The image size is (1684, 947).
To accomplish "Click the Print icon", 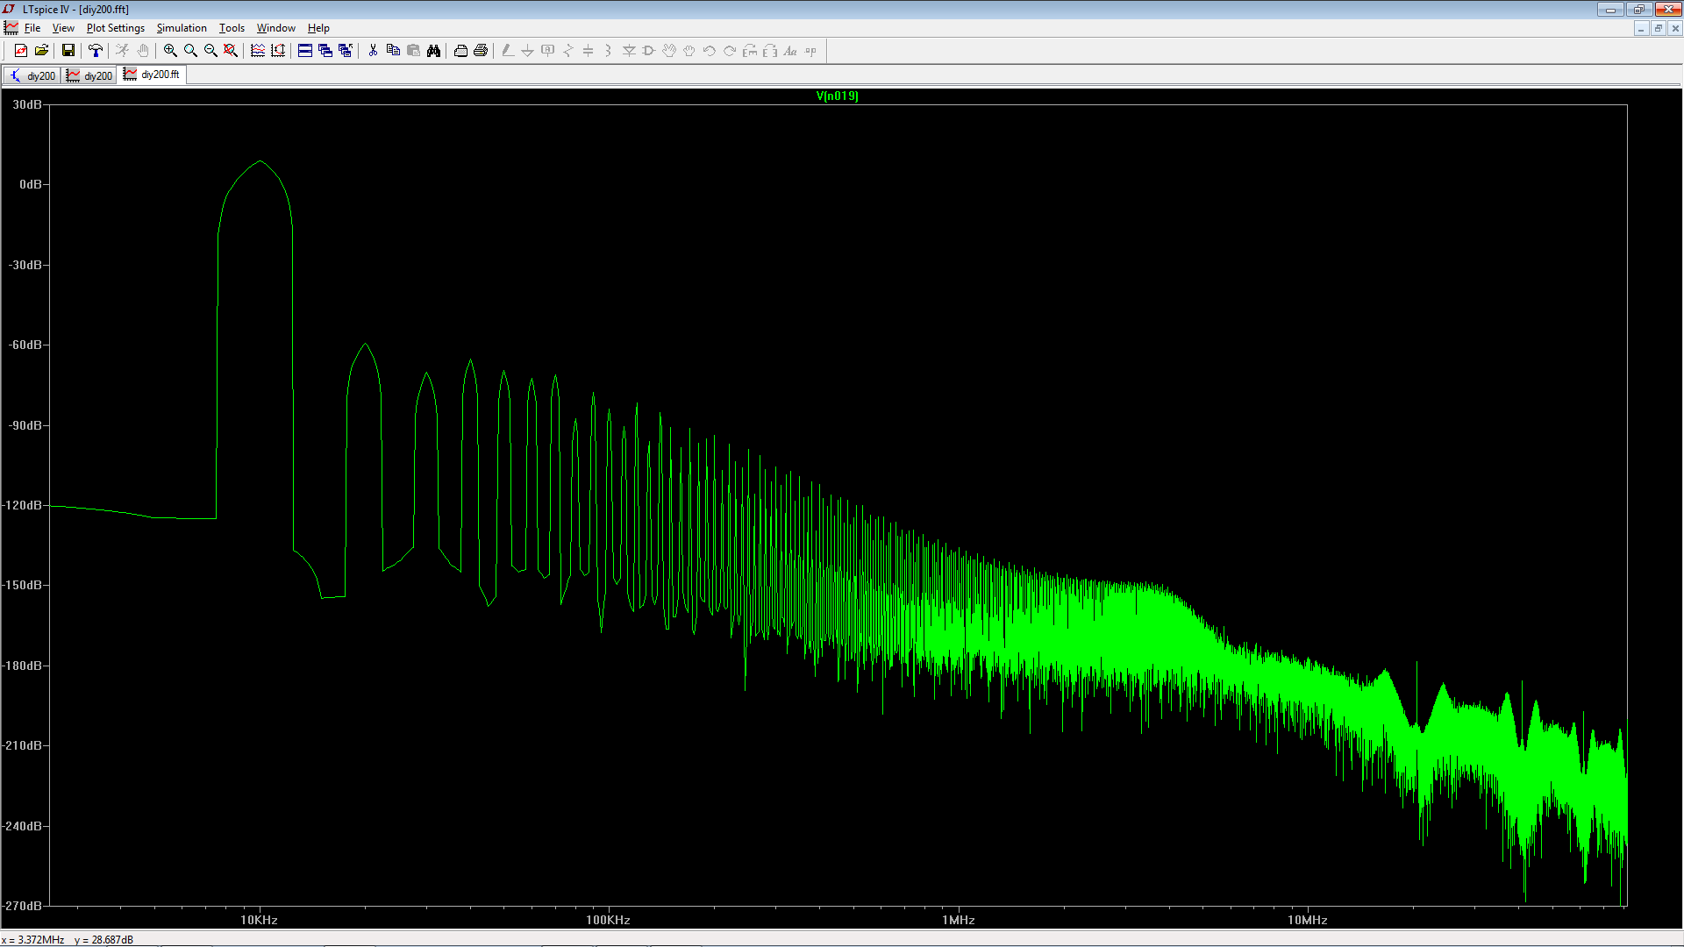I will pyautogui.click(x=481, y=51).
